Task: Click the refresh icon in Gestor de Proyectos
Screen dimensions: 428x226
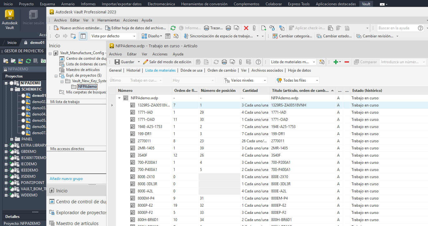Action: 28,61
